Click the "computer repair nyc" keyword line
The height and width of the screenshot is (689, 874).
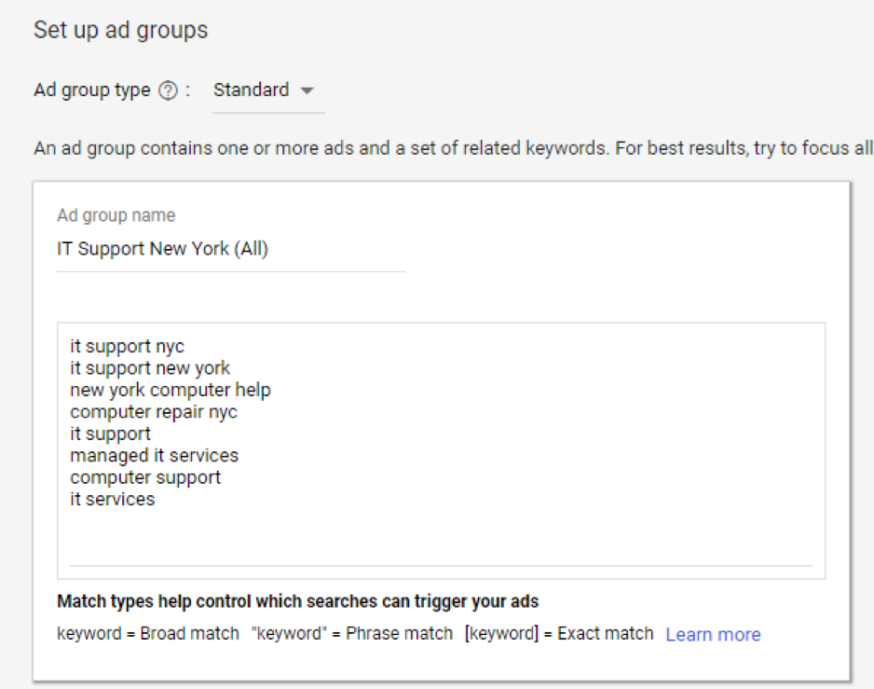coord(153,412)
